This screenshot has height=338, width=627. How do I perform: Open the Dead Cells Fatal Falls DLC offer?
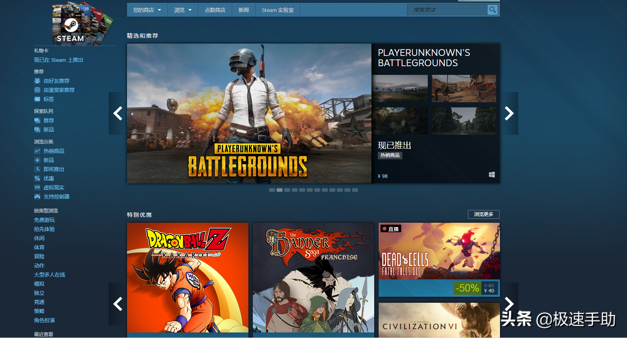pos(439,260)
